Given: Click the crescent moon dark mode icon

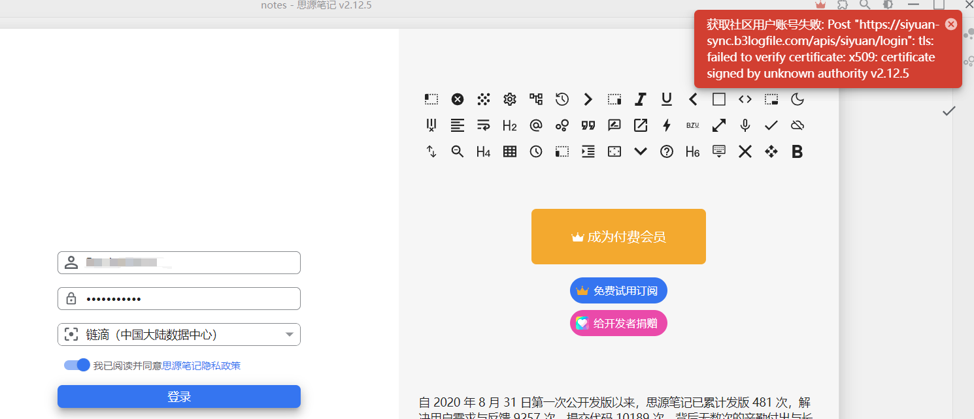Looking at the screenshot, I should [798, 99].
